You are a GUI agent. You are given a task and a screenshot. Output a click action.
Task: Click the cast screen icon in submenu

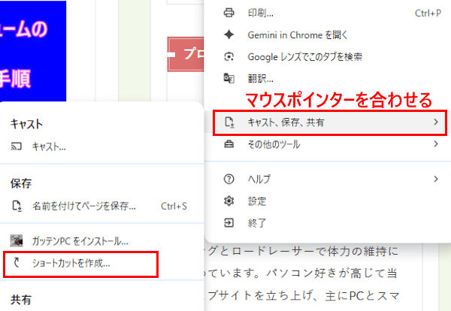(x=17, y=146)
